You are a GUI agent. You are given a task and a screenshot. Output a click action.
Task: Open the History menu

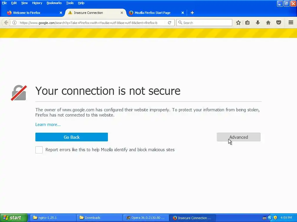point(37,3)
